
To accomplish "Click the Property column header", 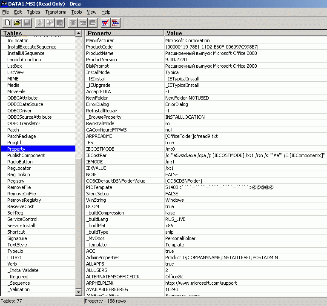I will (x=124, y=33).
